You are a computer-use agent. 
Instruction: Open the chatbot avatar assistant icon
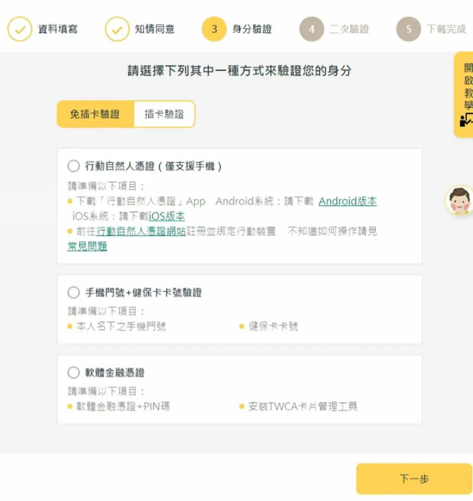click(460, 200)
